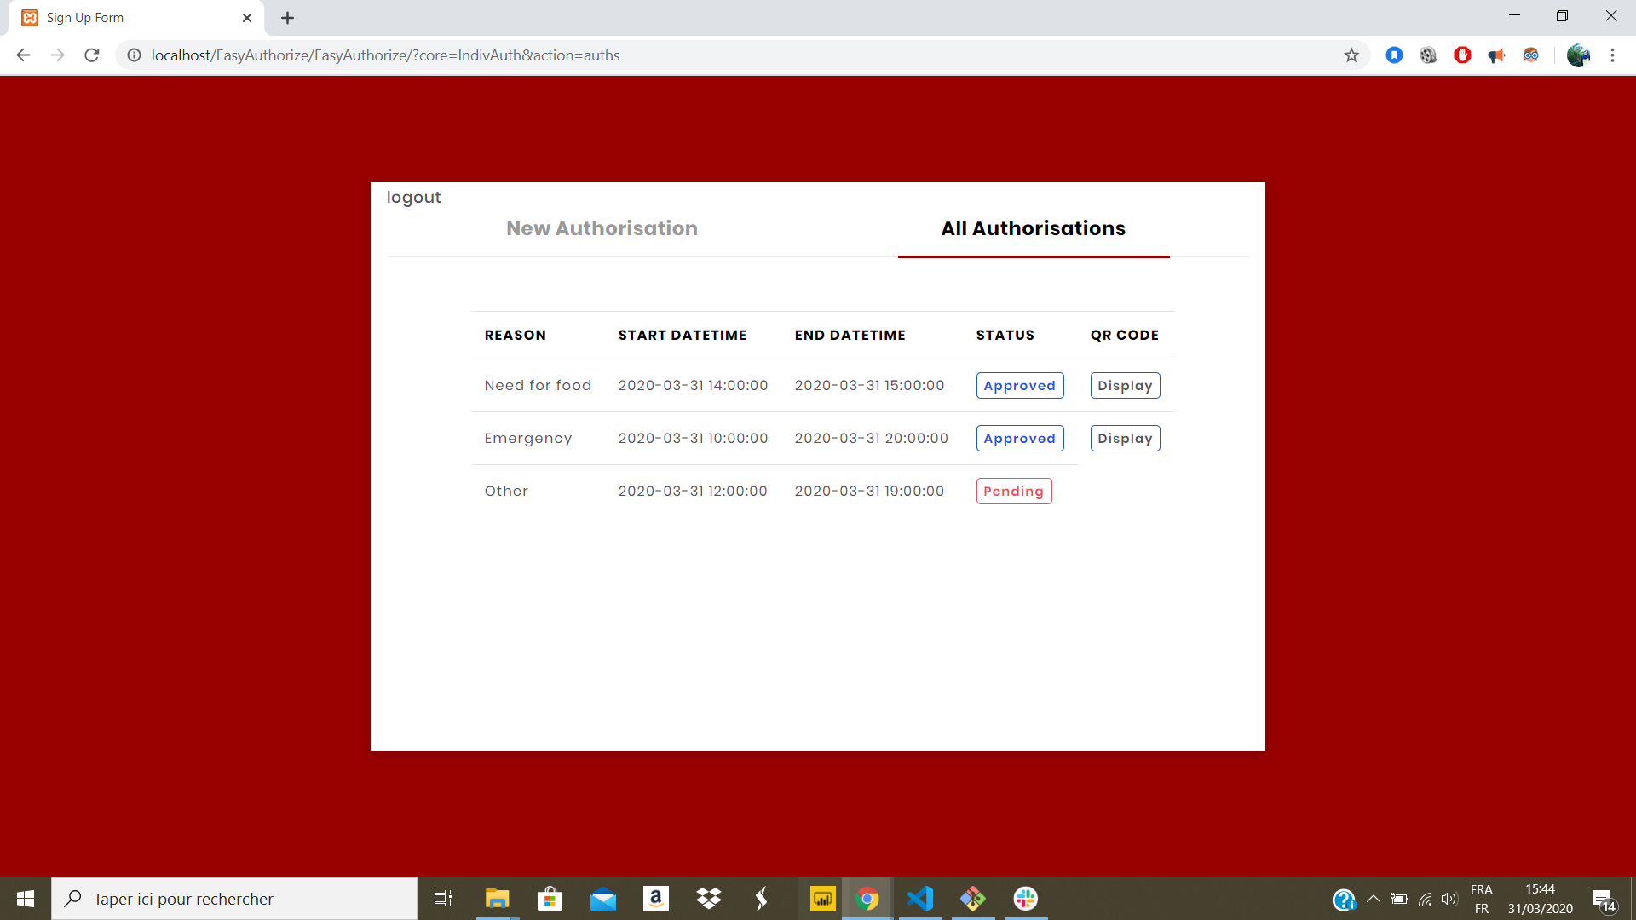The height and width of the screenshot is (920, 1636).
Task: Display QR code for Emergency row
Action: [1125, 439]
